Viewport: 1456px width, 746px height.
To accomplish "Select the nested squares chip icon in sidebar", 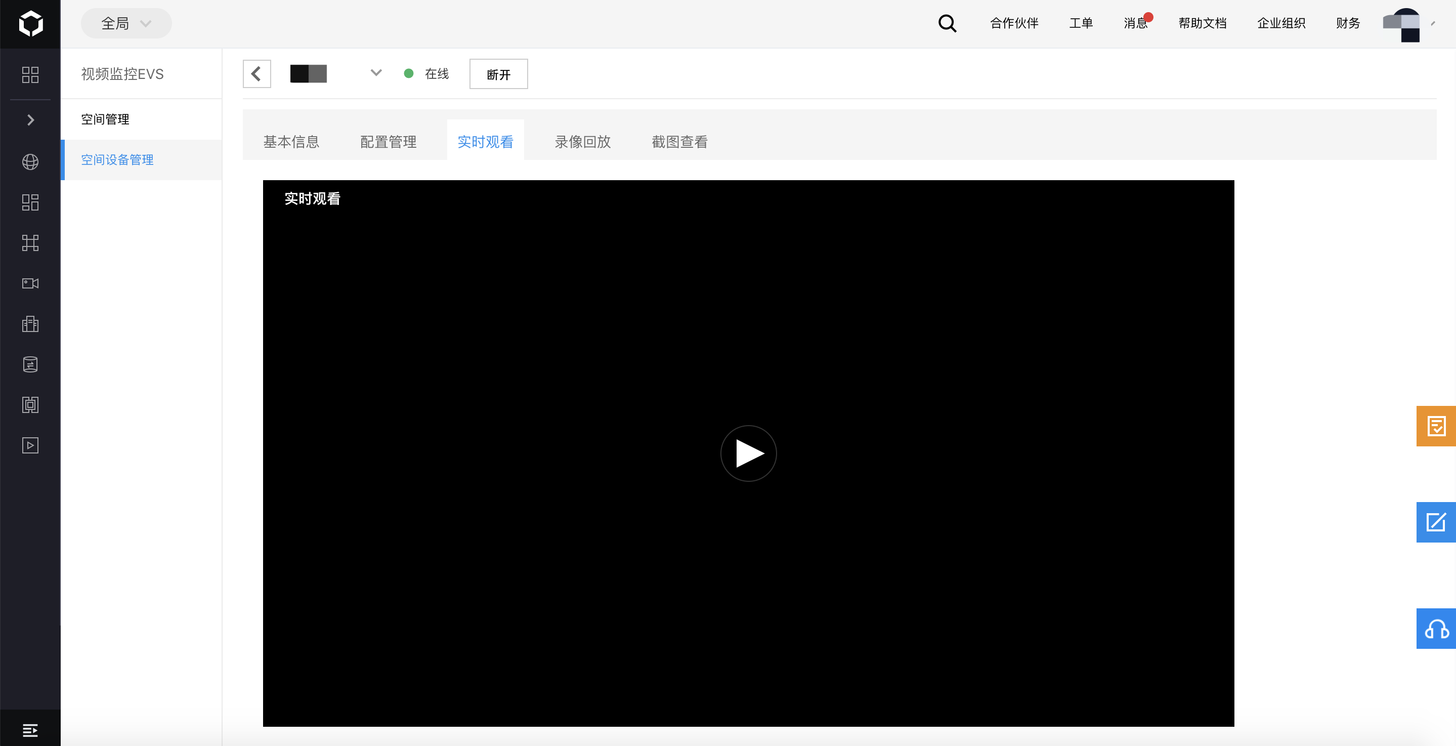I will click(30, 405).
